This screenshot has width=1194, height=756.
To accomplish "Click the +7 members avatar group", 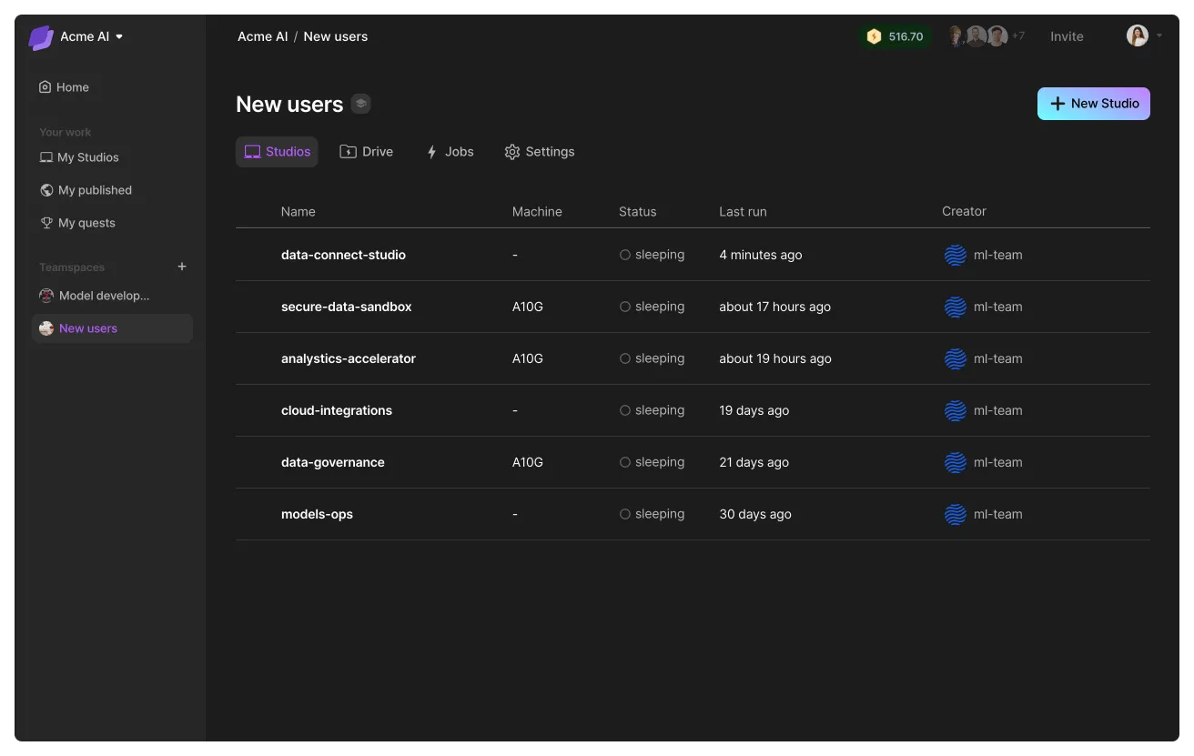I will click(986, 36).
